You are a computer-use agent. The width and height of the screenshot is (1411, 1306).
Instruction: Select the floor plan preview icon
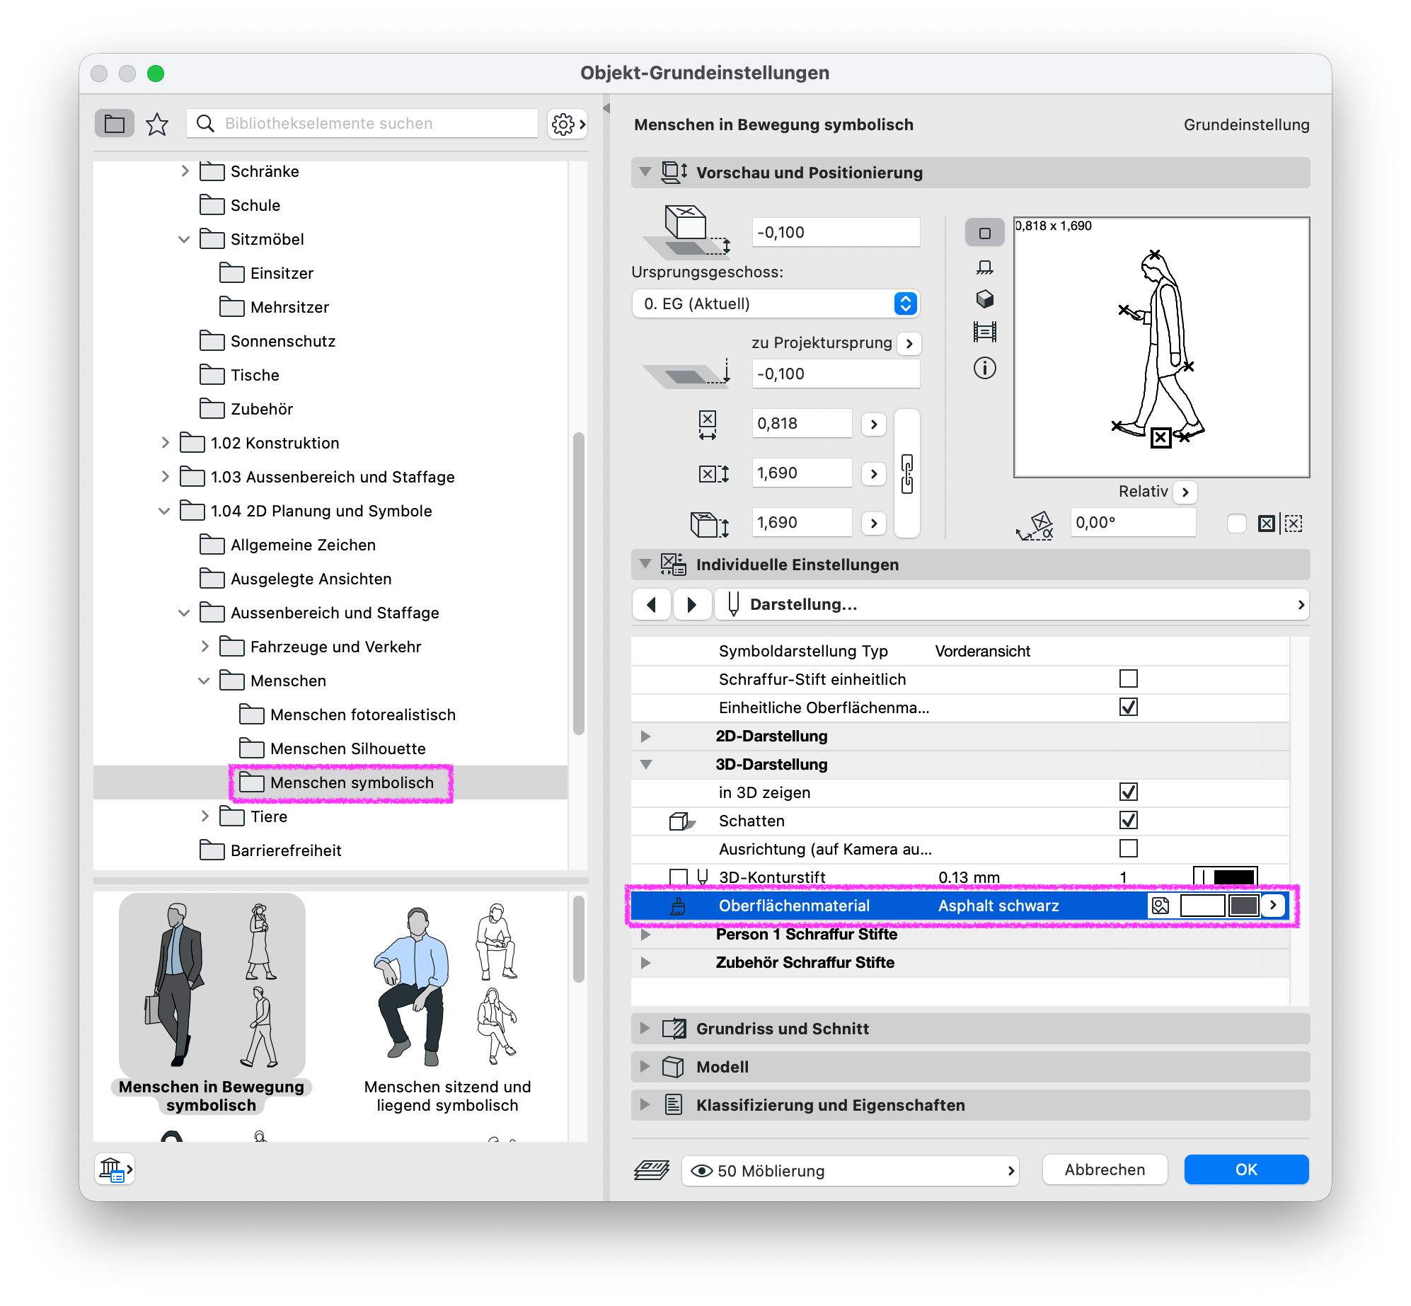point(984,233)
